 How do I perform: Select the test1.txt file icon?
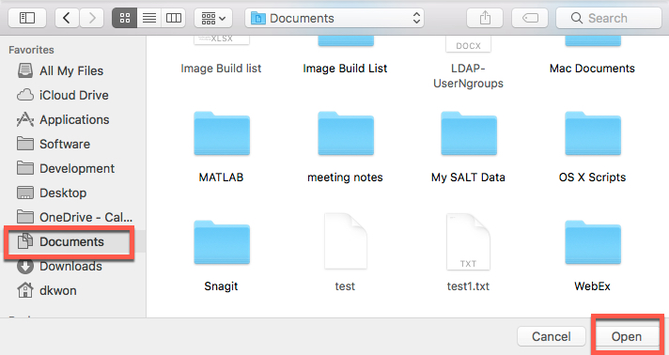coord(468,241)
